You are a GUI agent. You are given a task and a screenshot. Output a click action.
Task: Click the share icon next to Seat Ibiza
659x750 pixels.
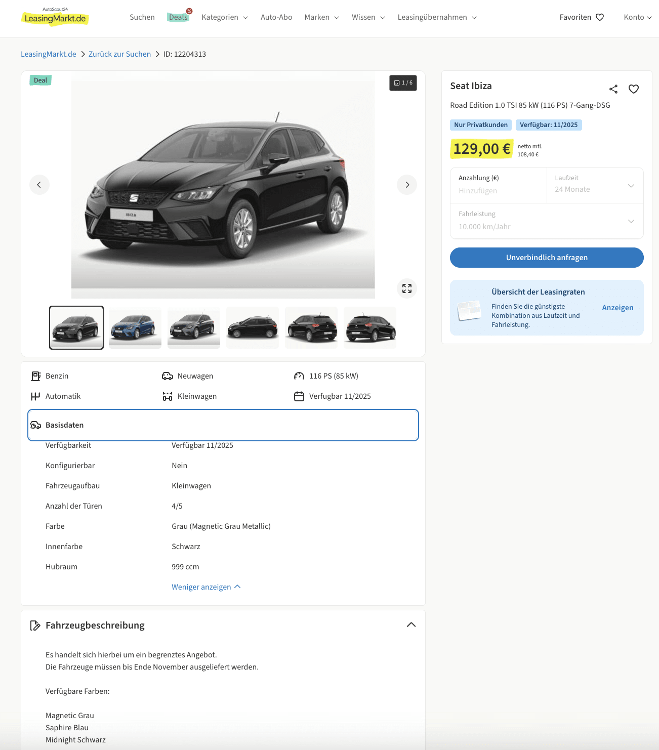point(613,89)
